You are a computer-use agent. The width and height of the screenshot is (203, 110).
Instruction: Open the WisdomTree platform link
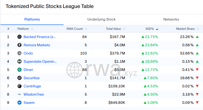34,94
